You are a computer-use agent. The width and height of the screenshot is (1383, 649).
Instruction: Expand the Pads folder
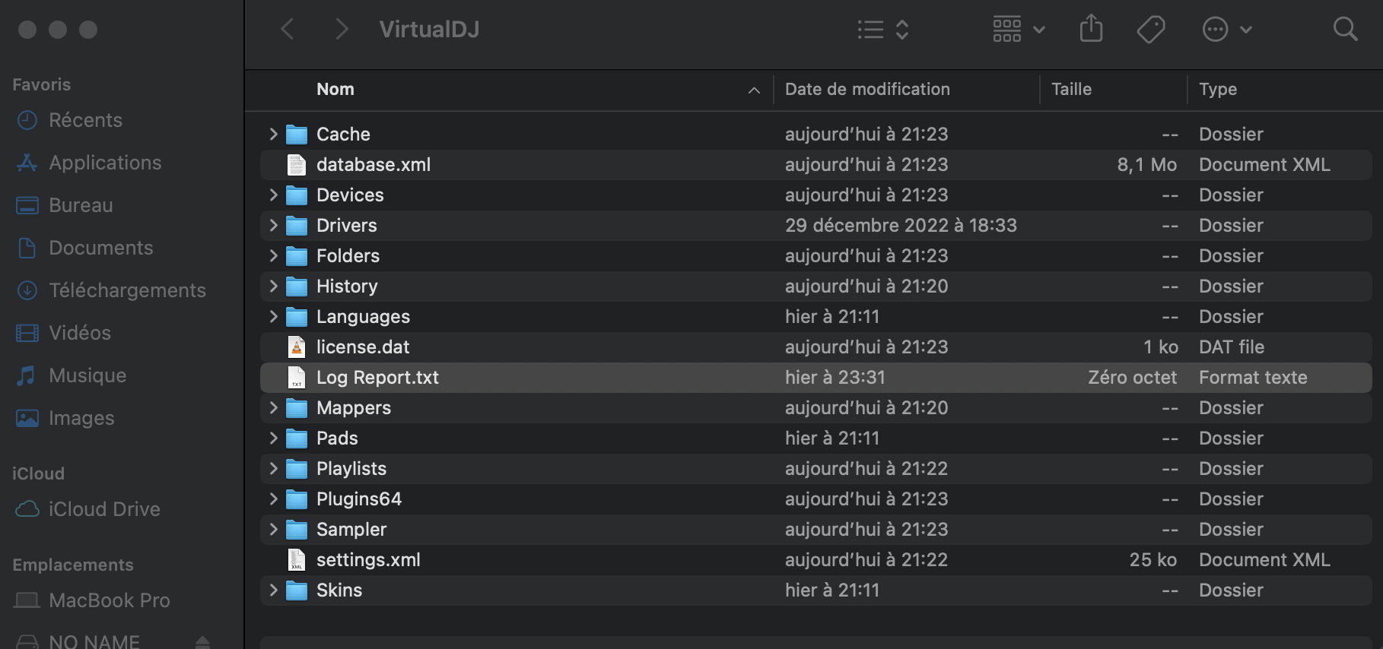coord(273,438)
